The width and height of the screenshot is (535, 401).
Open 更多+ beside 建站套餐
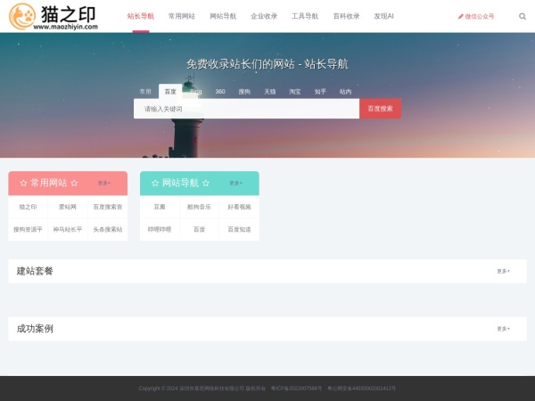503,271
